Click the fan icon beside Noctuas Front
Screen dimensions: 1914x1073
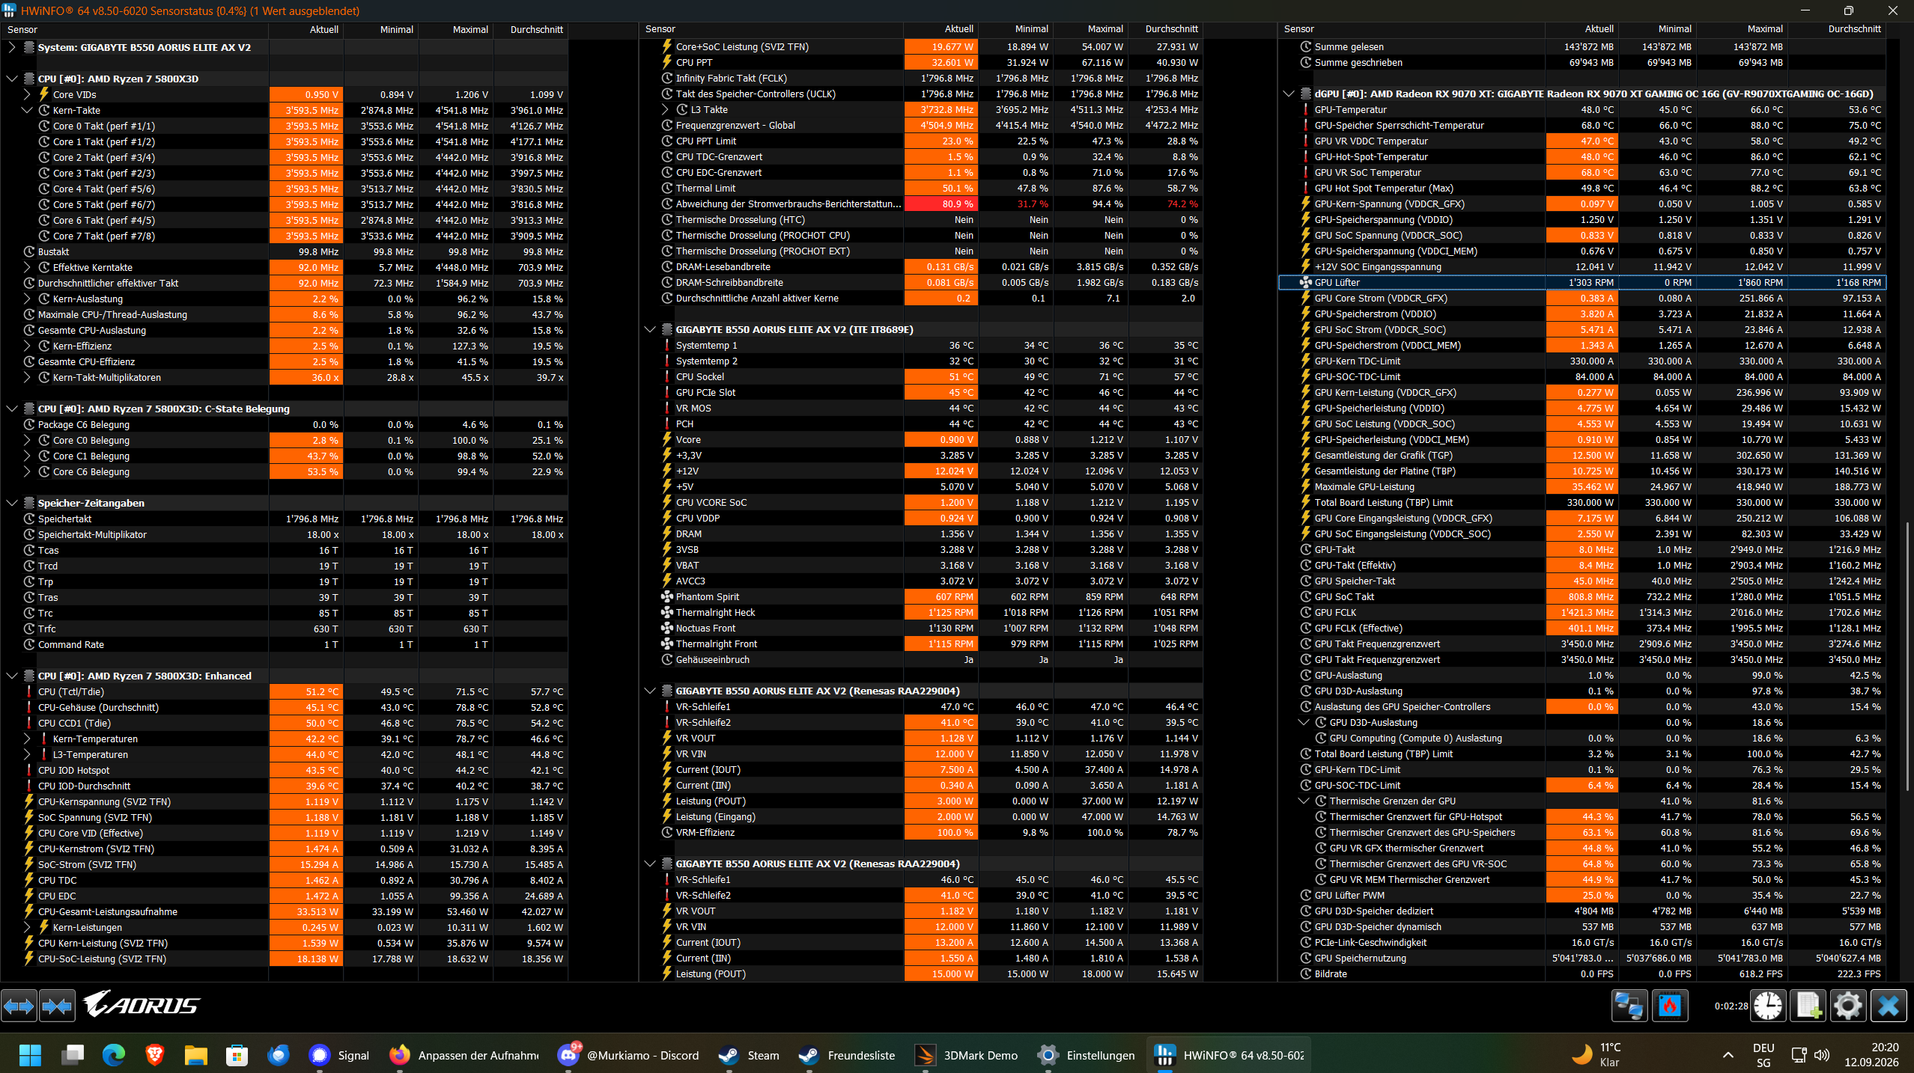[666, 629]
